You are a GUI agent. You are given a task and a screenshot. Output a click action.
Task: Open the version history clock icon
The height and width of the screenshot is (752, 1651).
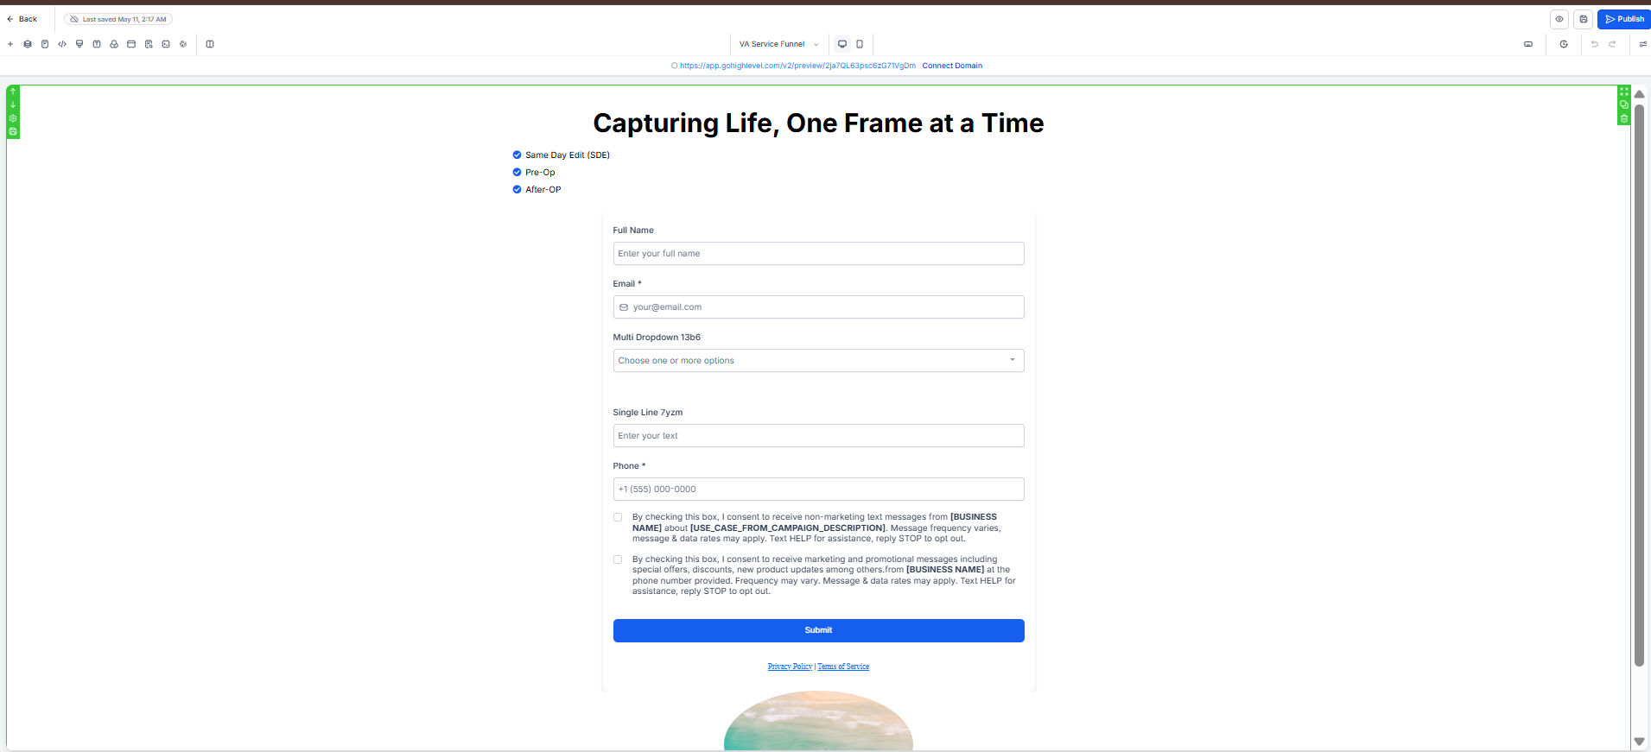coord(1564,44)
